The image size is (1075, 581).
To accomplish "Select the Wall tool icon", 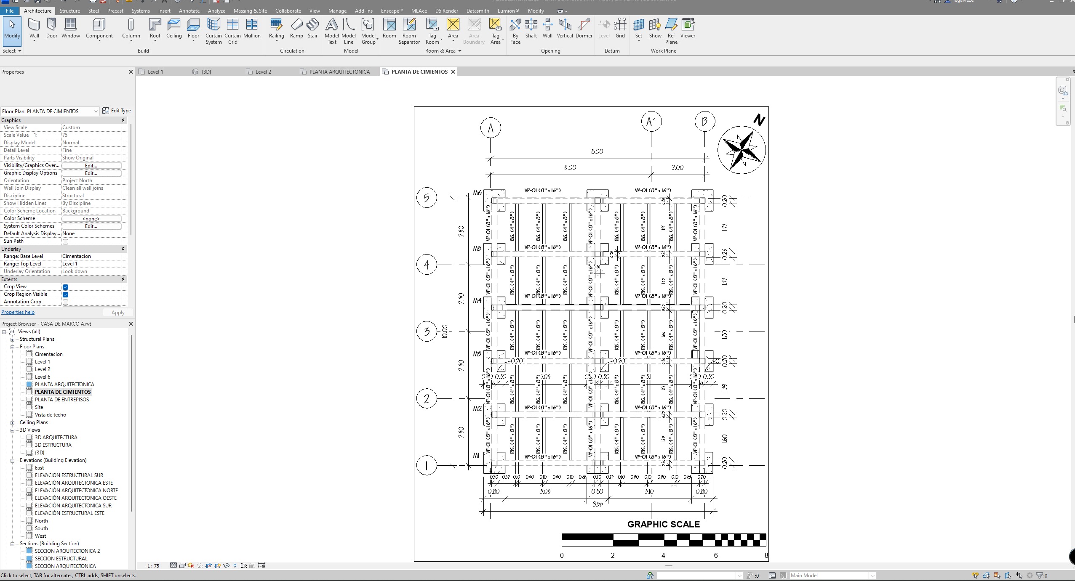I will pyautogui.click(x=34, y=25).
